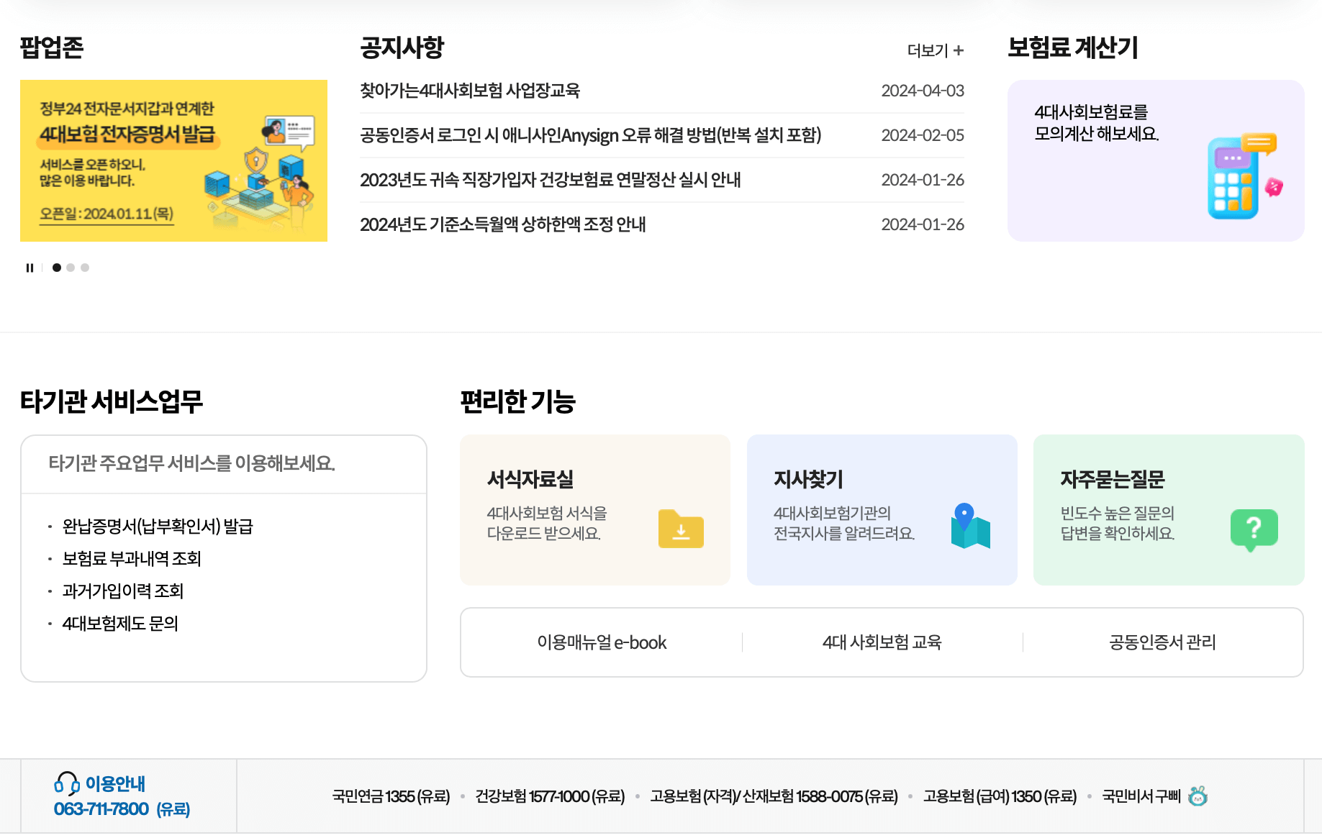The height and width of the screenshot is (838, 1322).
Task: Click 고용보험(급여) 1350 (유료) footer text
Action: click(1000, 796)
